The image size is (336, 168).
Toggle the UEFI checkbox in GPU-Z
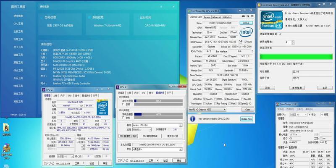tap(245, 42)
